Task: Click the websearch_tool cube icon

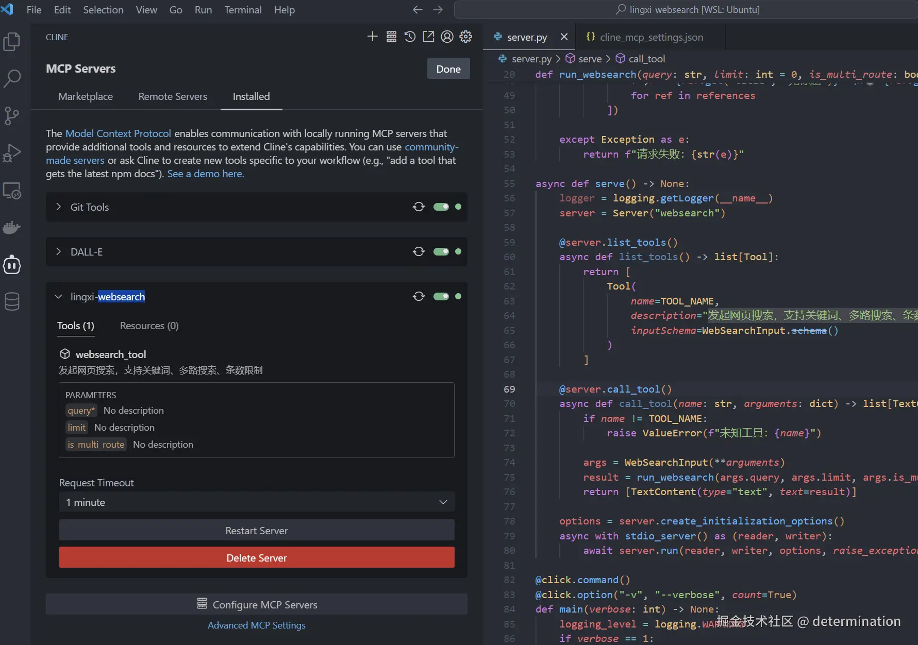Action: [65, 354]
